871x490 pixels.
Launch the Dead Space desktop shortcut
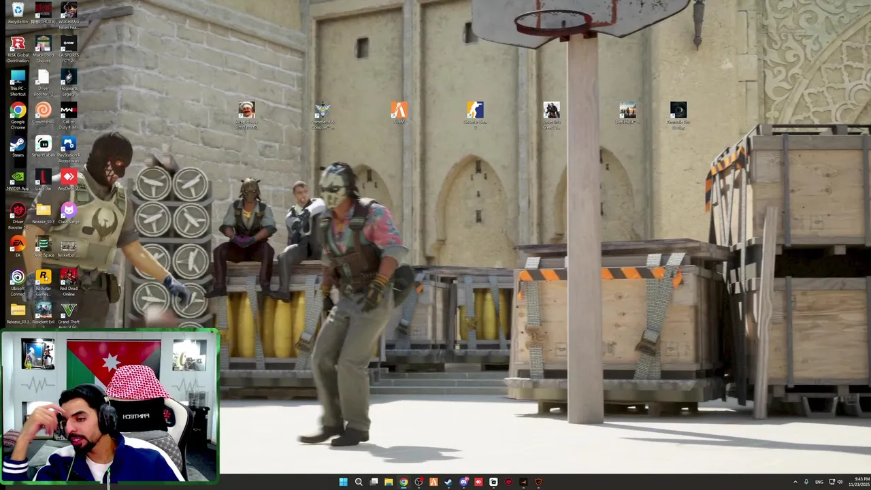click(x=43, y=247)
